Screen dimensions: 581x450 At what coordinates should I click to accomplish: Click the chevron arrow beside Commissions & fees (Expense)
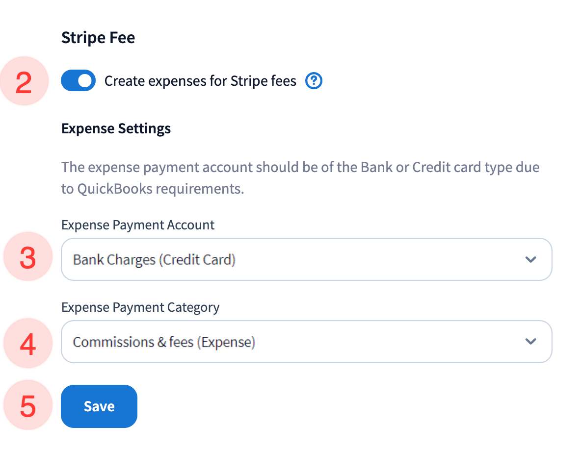pos(530,342)
